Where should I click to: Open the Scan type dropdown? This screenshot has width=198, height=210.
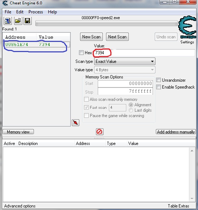[x=125, y=61]
